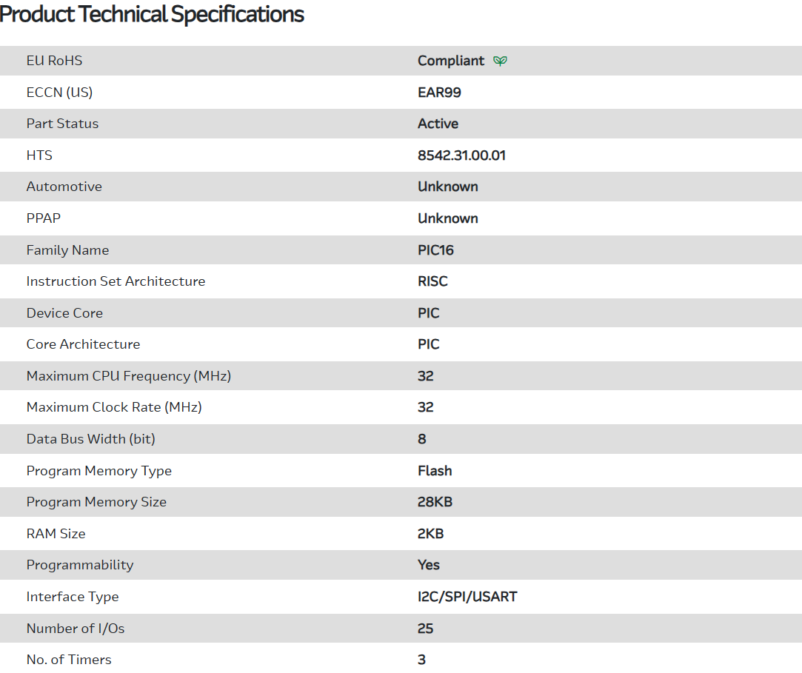Click the RISC value text
802x673 pixels.
coord(432,281)
